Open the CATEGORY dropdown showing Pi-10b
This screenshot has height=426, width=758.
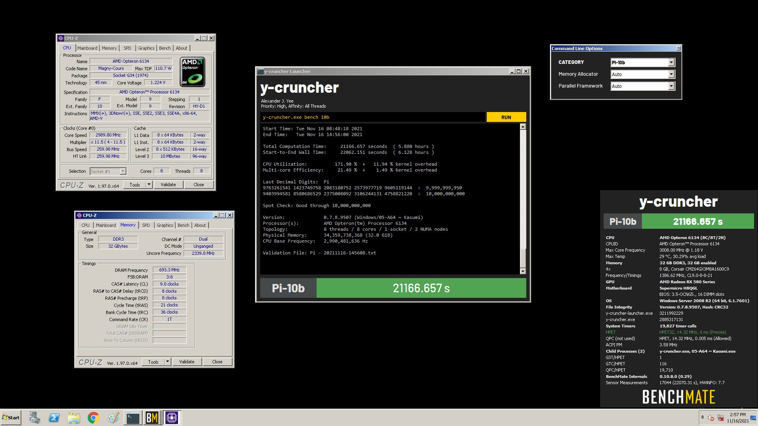click(671, 62)
